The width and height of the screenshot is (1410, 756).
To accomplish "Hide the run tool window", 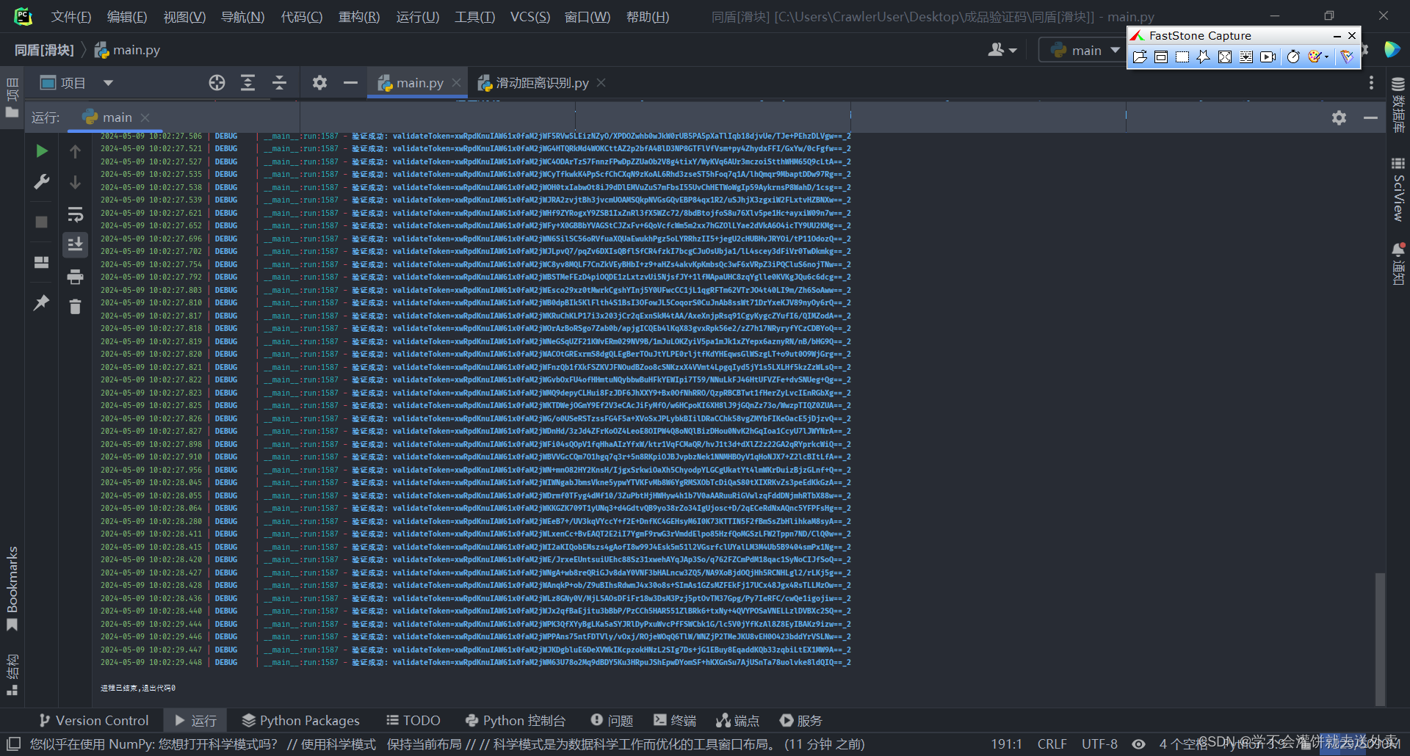I will [x=1370, y=117].
